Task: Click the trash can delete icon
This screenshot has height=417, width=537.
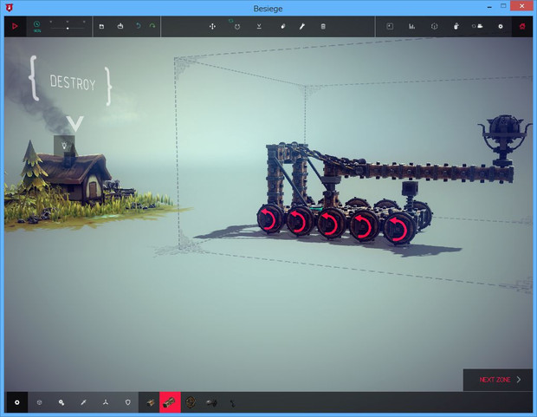Action: [x=323, y=26]
